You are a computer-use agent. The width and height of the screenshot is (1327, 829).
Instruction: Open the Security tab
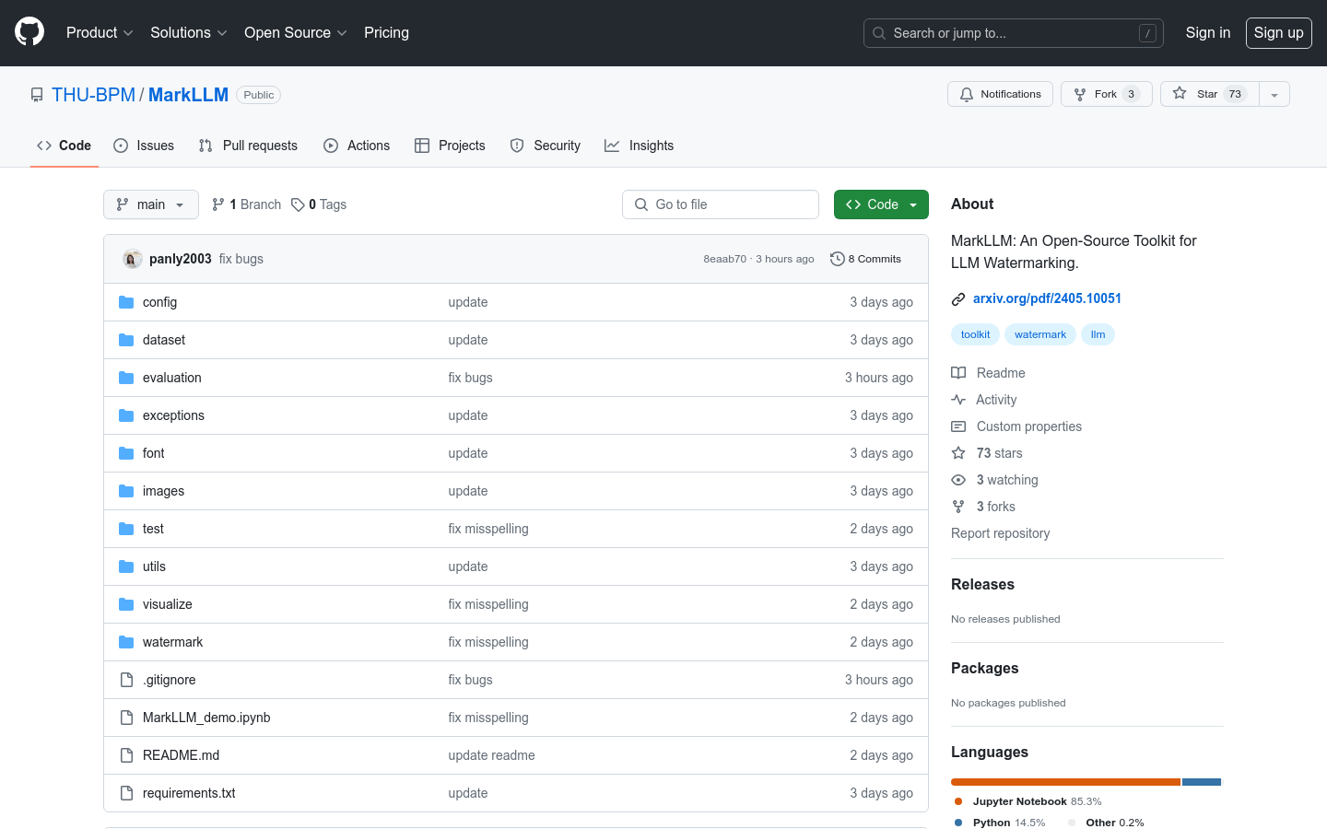[546, 146]
